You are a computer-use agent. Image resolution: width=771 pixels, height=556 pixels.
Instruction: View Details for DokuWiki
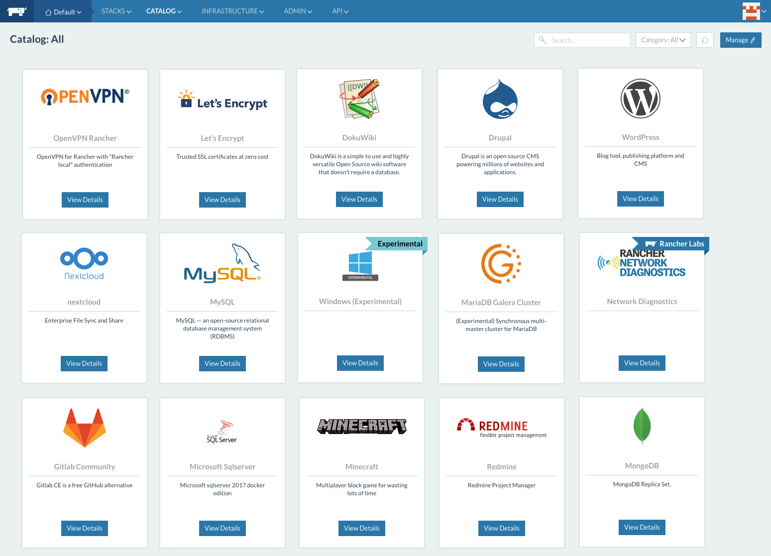point(359,199)
